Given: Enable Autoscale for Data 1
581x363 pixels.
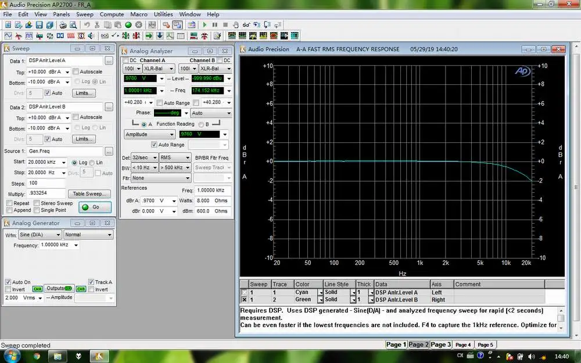Looking at the screenshot, I should pyautogui.click(x=76, y=71).
